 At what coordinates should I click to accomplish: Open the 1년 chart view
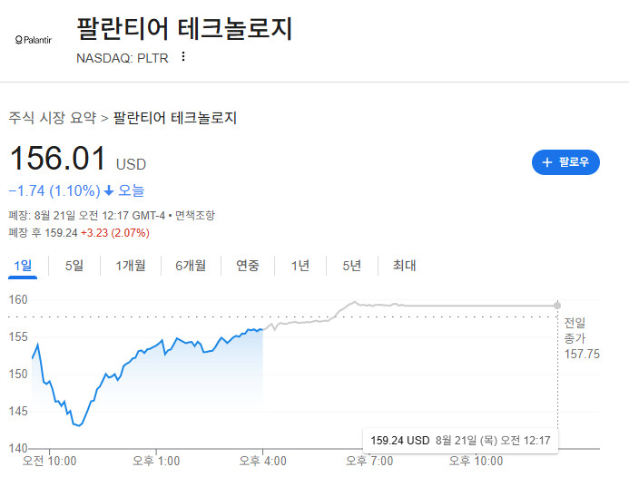[x=300, y=266]
